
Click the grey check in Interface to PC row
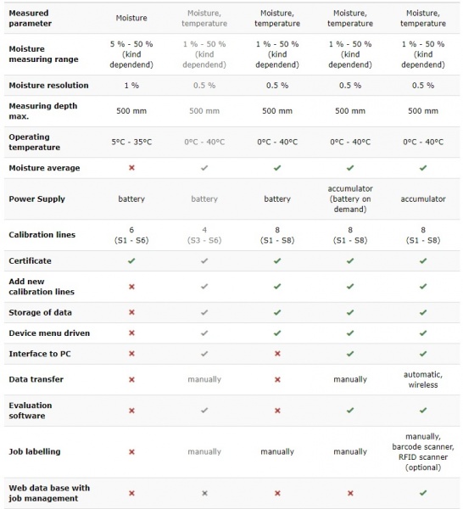[x=204, y=354]
